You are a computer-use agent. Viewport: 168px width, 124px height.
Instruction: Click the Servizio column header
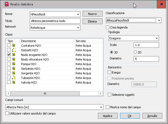click(x=88, y=41)
